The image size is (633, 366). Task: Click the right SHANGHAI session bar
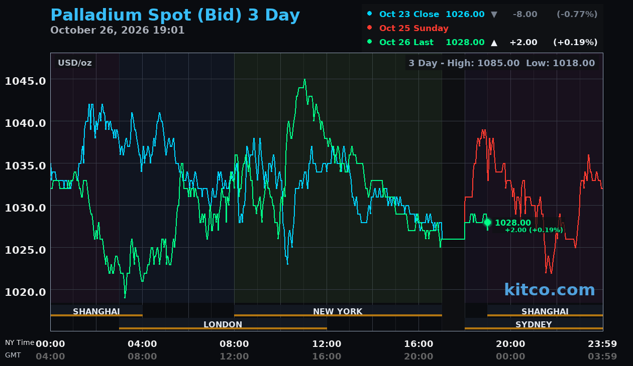click(x=545, y=311)
